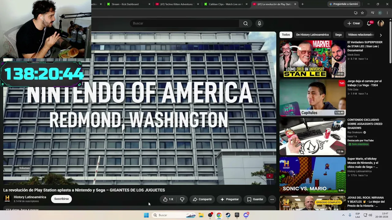
Task: Close the Caliiban Clips tab
Action: [x=247, y=4]
